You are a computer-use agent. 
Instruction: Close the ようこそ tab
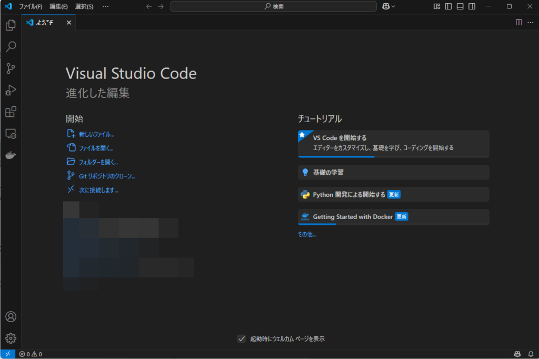click(69, 23)
